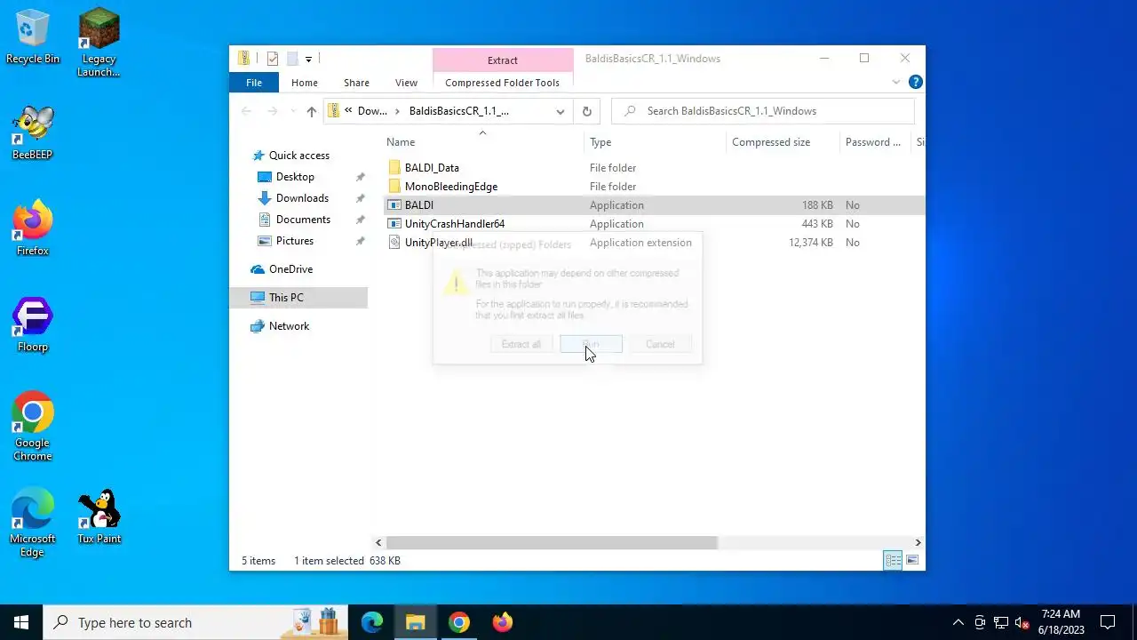Screen dimensions: 1137x640
Task: Open the File menu tab
Action: tap(254, 83)
